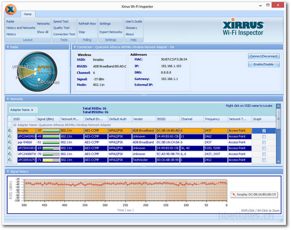291x230 pixels.
Task: Click the Connect/Disconnect button
Action: coord(264,56)
